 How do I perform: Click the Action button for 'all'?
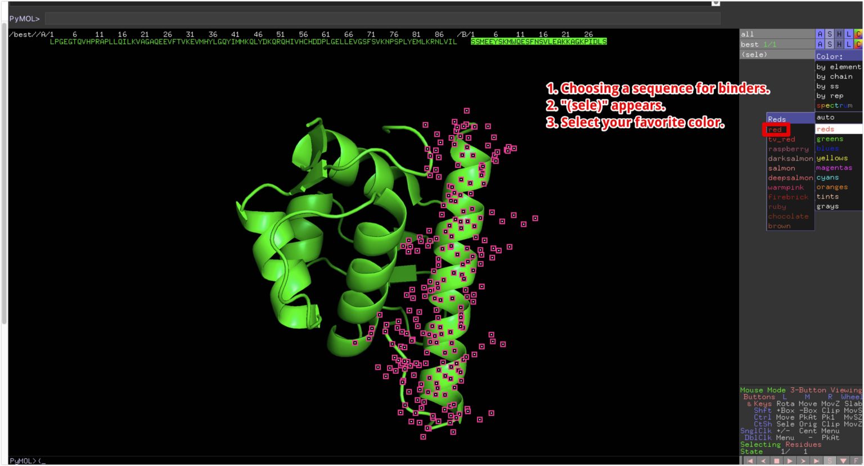pyautogui.click(x=820, y=34)
